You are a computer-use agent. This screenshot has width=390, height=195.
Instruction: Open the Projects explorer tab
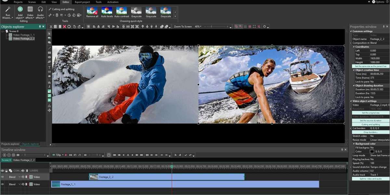coord(10,144)
